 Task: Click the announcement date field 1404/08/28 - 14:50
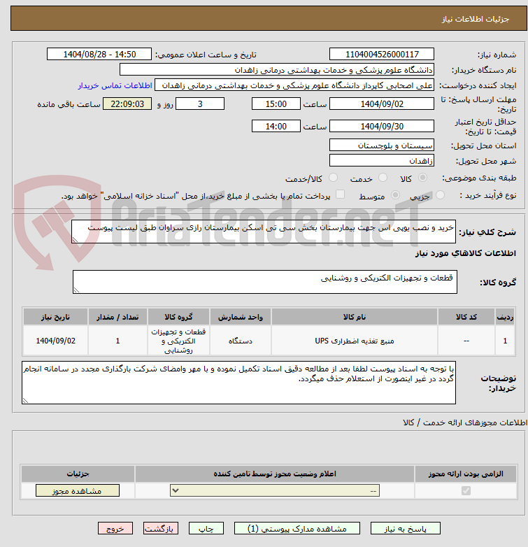coord(99,54)
